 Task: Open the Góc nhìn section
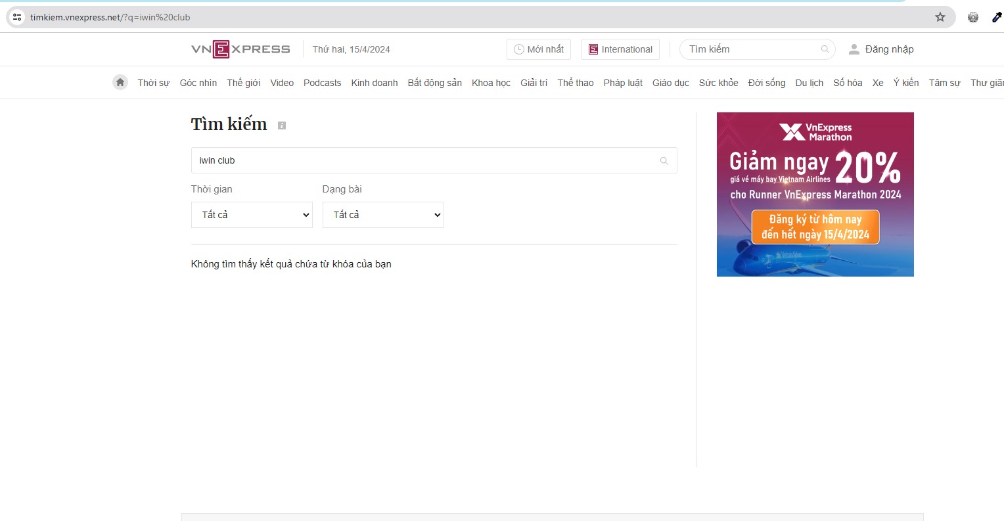pos(198,83)
